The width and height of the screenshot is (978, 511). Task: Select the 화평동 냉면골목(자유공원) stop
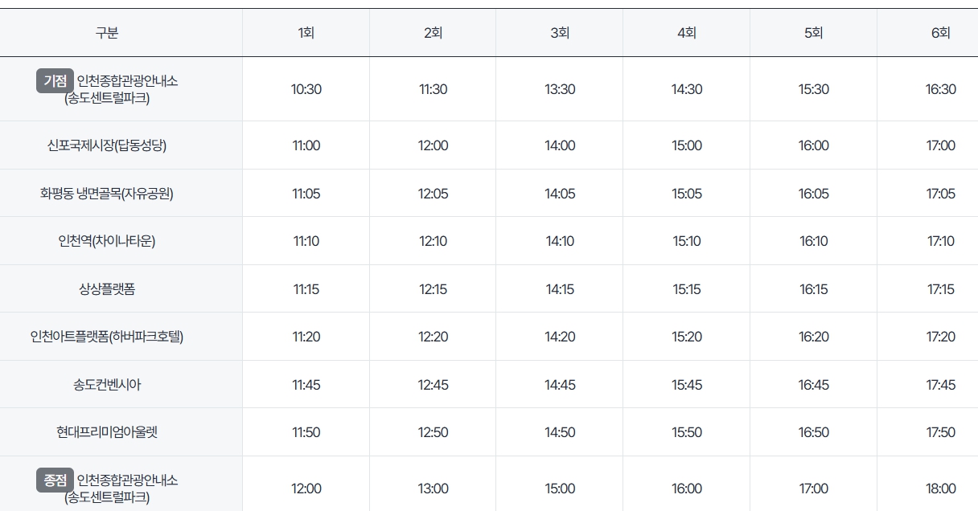point(107,194)
